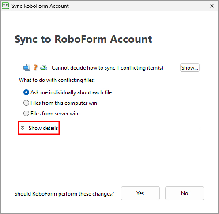Close the Sync RoboForm Account dialog
219x214 pixels.
click(212, 6)
